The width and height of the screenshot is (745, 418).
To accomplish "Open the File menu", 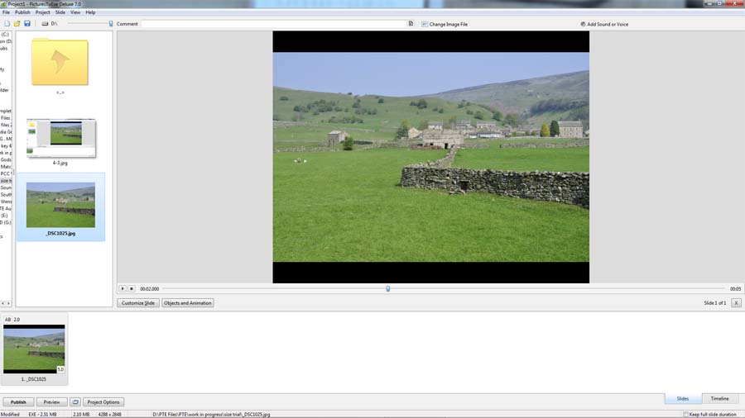I will (6, 12).
